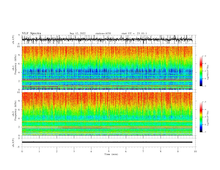
Task: Click the ch.1(V) waveform axis label
Action: click(13, 39)
